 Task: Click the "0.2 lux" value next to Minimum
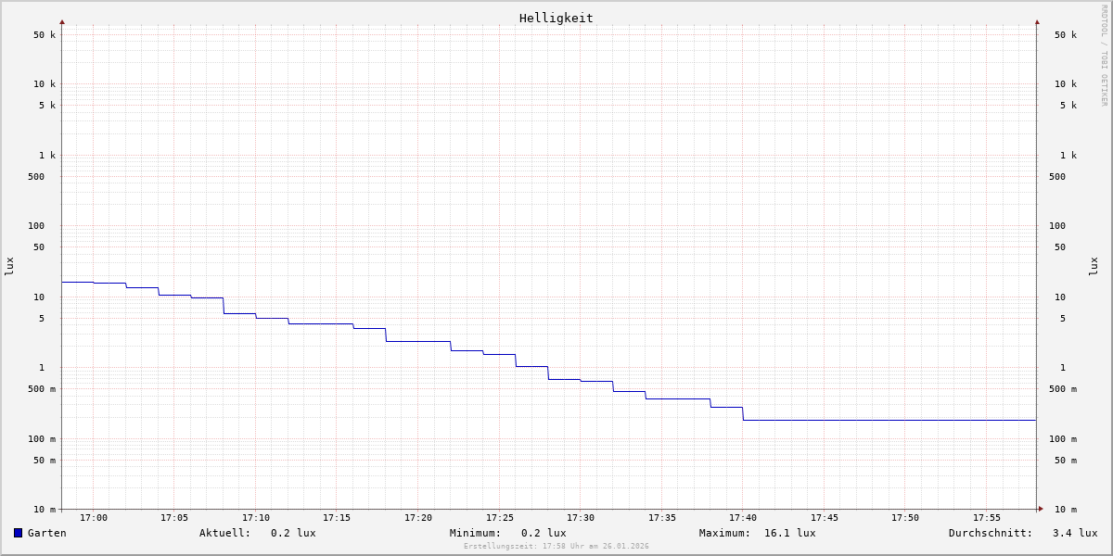544,533
